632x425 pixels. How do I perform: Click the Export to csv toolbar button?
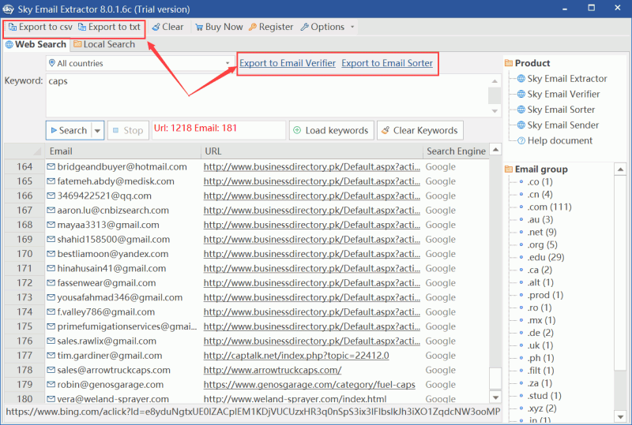click(x=40, y=27)
